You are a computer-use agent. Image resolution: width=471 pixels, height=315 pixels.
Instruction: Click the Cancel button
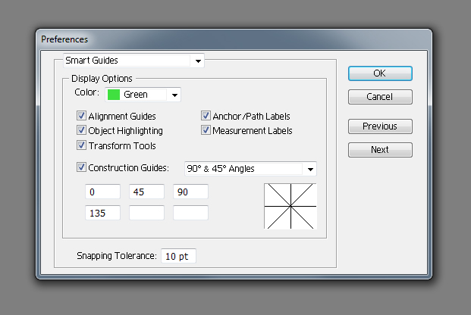pyautogui.click(x=380, y=97)
